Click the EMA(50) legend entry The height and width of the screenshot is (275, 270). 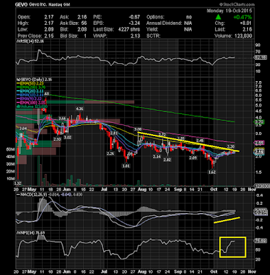[31, 83]
